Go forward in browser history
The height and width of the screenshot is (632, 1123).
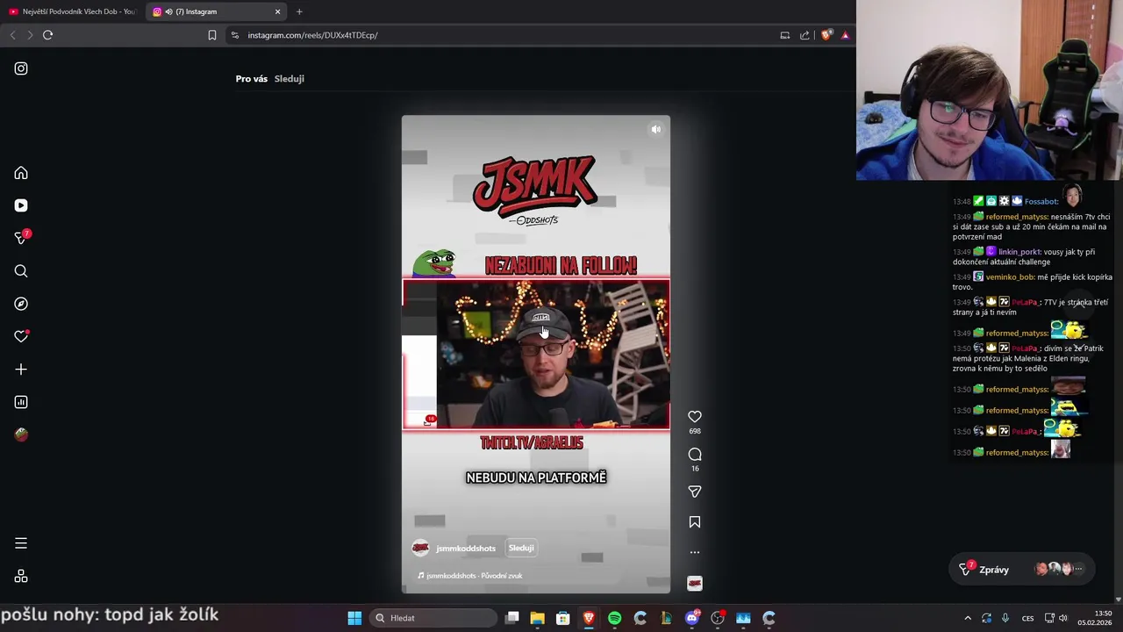[30, 35]
